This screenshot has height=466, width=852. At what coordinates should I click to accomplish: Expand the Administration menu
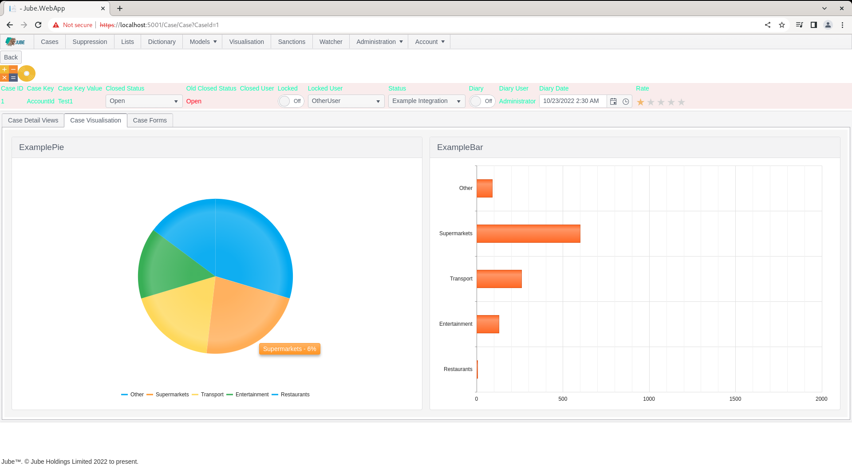379,42
